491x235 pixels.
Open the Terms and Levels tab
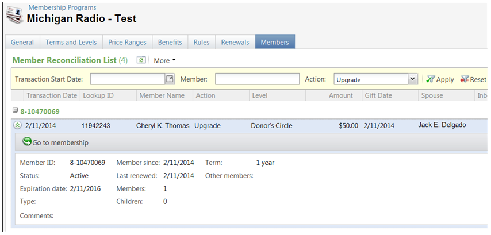pyautogui.click(x=71, y=43)
